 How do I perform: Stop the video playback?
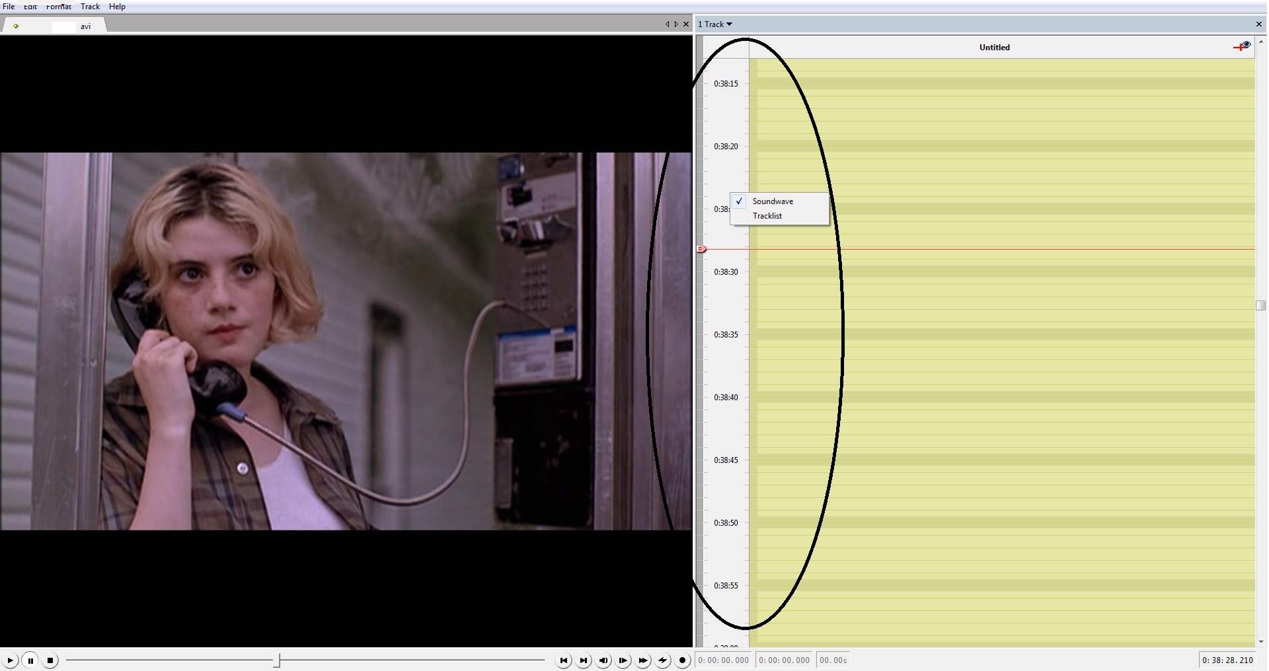pos(50,660)
